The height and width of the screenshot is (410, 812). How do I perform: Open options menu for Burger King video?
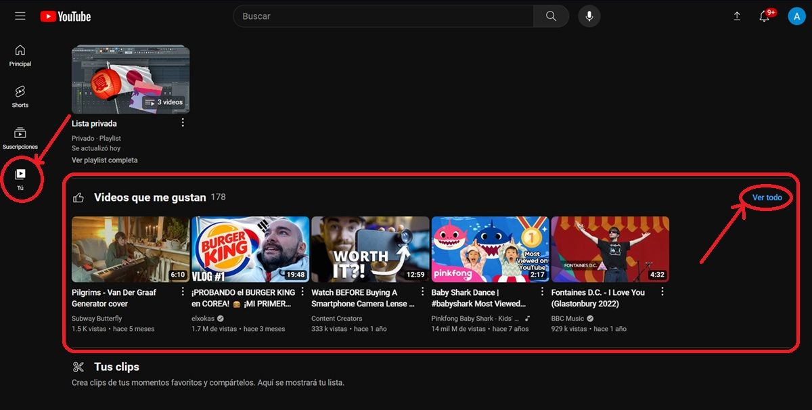tap(302, 292)
